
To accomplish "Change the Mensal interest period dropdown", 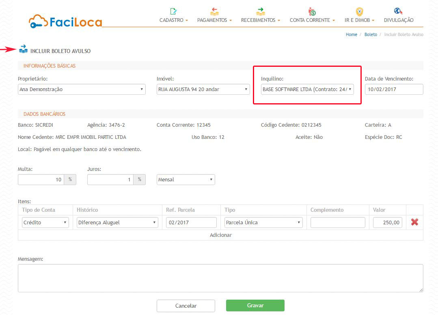I will pyautogui.click(x=186, y=180).
